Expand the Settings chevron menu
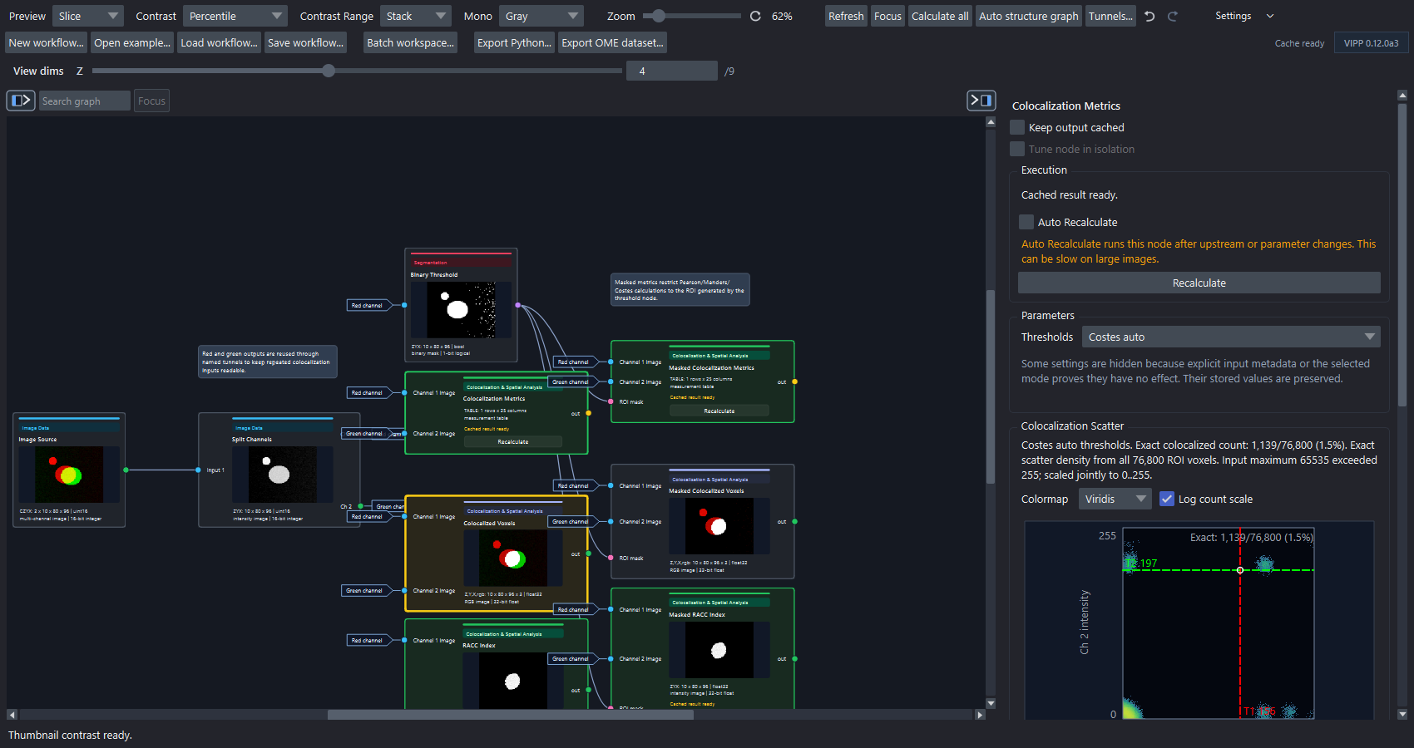 pos(1270,16)
